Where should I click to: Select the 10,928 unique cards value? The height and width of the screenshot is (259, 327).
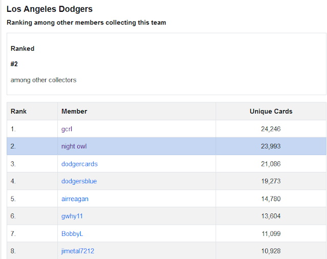(271, 251)
